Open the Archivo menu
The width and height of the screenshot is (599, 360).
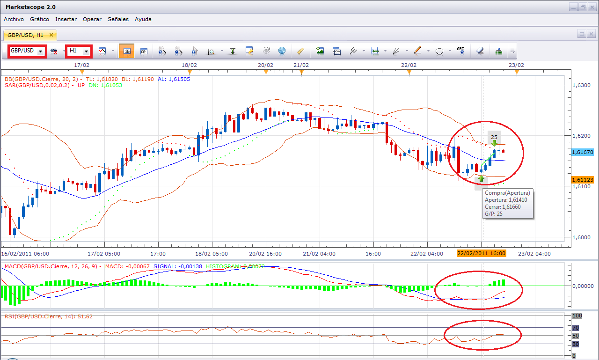14,19
